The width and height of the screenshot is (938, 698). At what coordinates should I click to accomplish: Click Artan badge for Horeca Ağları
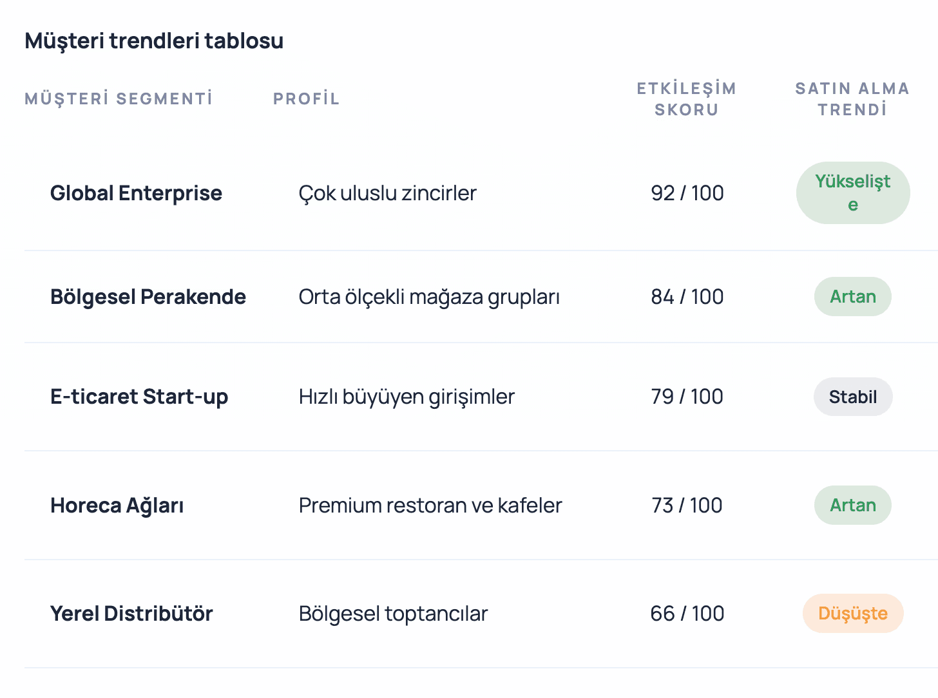click(x=853, y=505)
